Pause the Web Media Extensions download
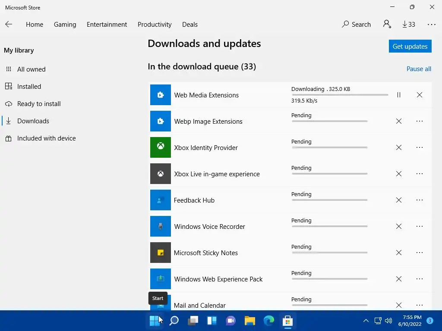The height and width of the screenshot is (331, 442). point(398,95)
